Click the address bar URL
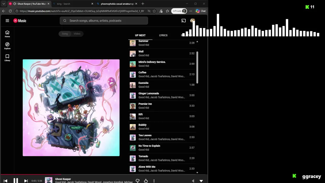Screen dimensions: 325x183 pos(82,11)
